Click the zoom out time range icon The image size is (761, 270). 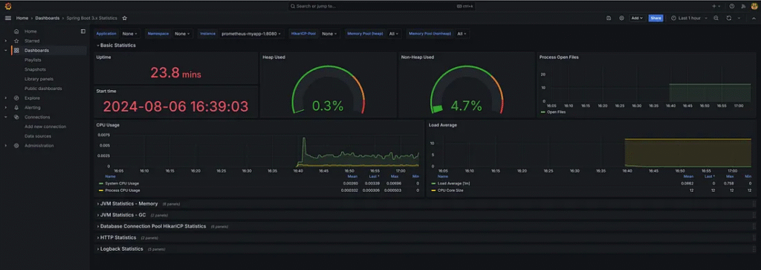pos(716,18)
